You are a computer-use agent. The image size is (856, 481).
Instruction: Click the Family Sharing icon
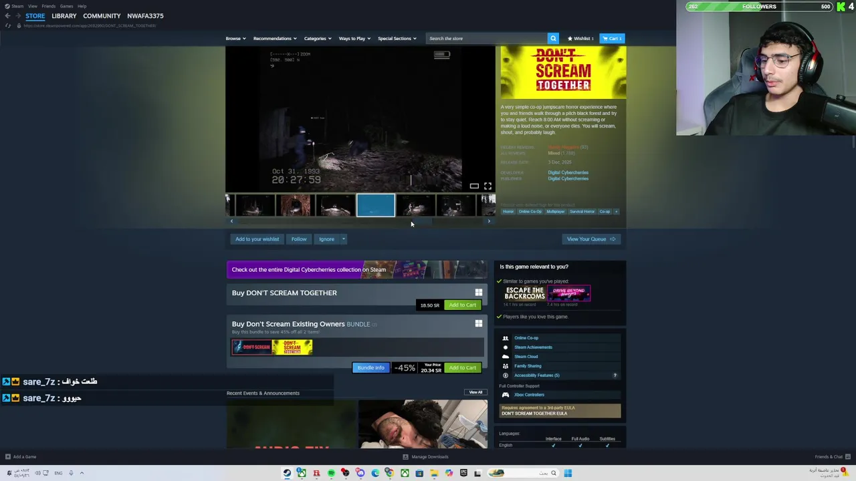(506, 366)
